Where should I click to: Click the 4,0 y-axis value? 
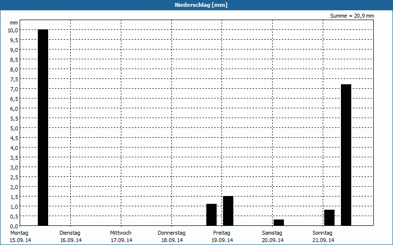(x=14, y=148)
